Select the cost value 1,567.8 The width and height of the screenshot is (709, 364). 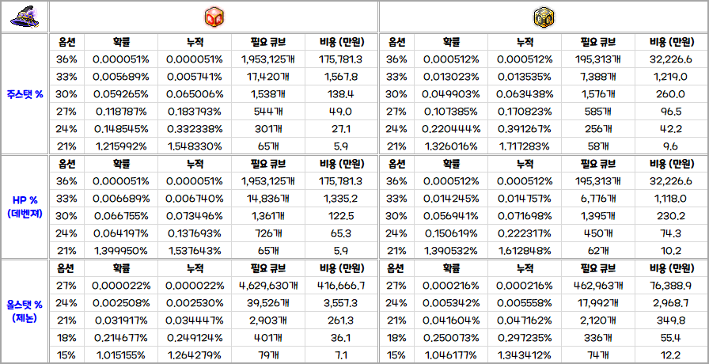(x=341, y=77)
